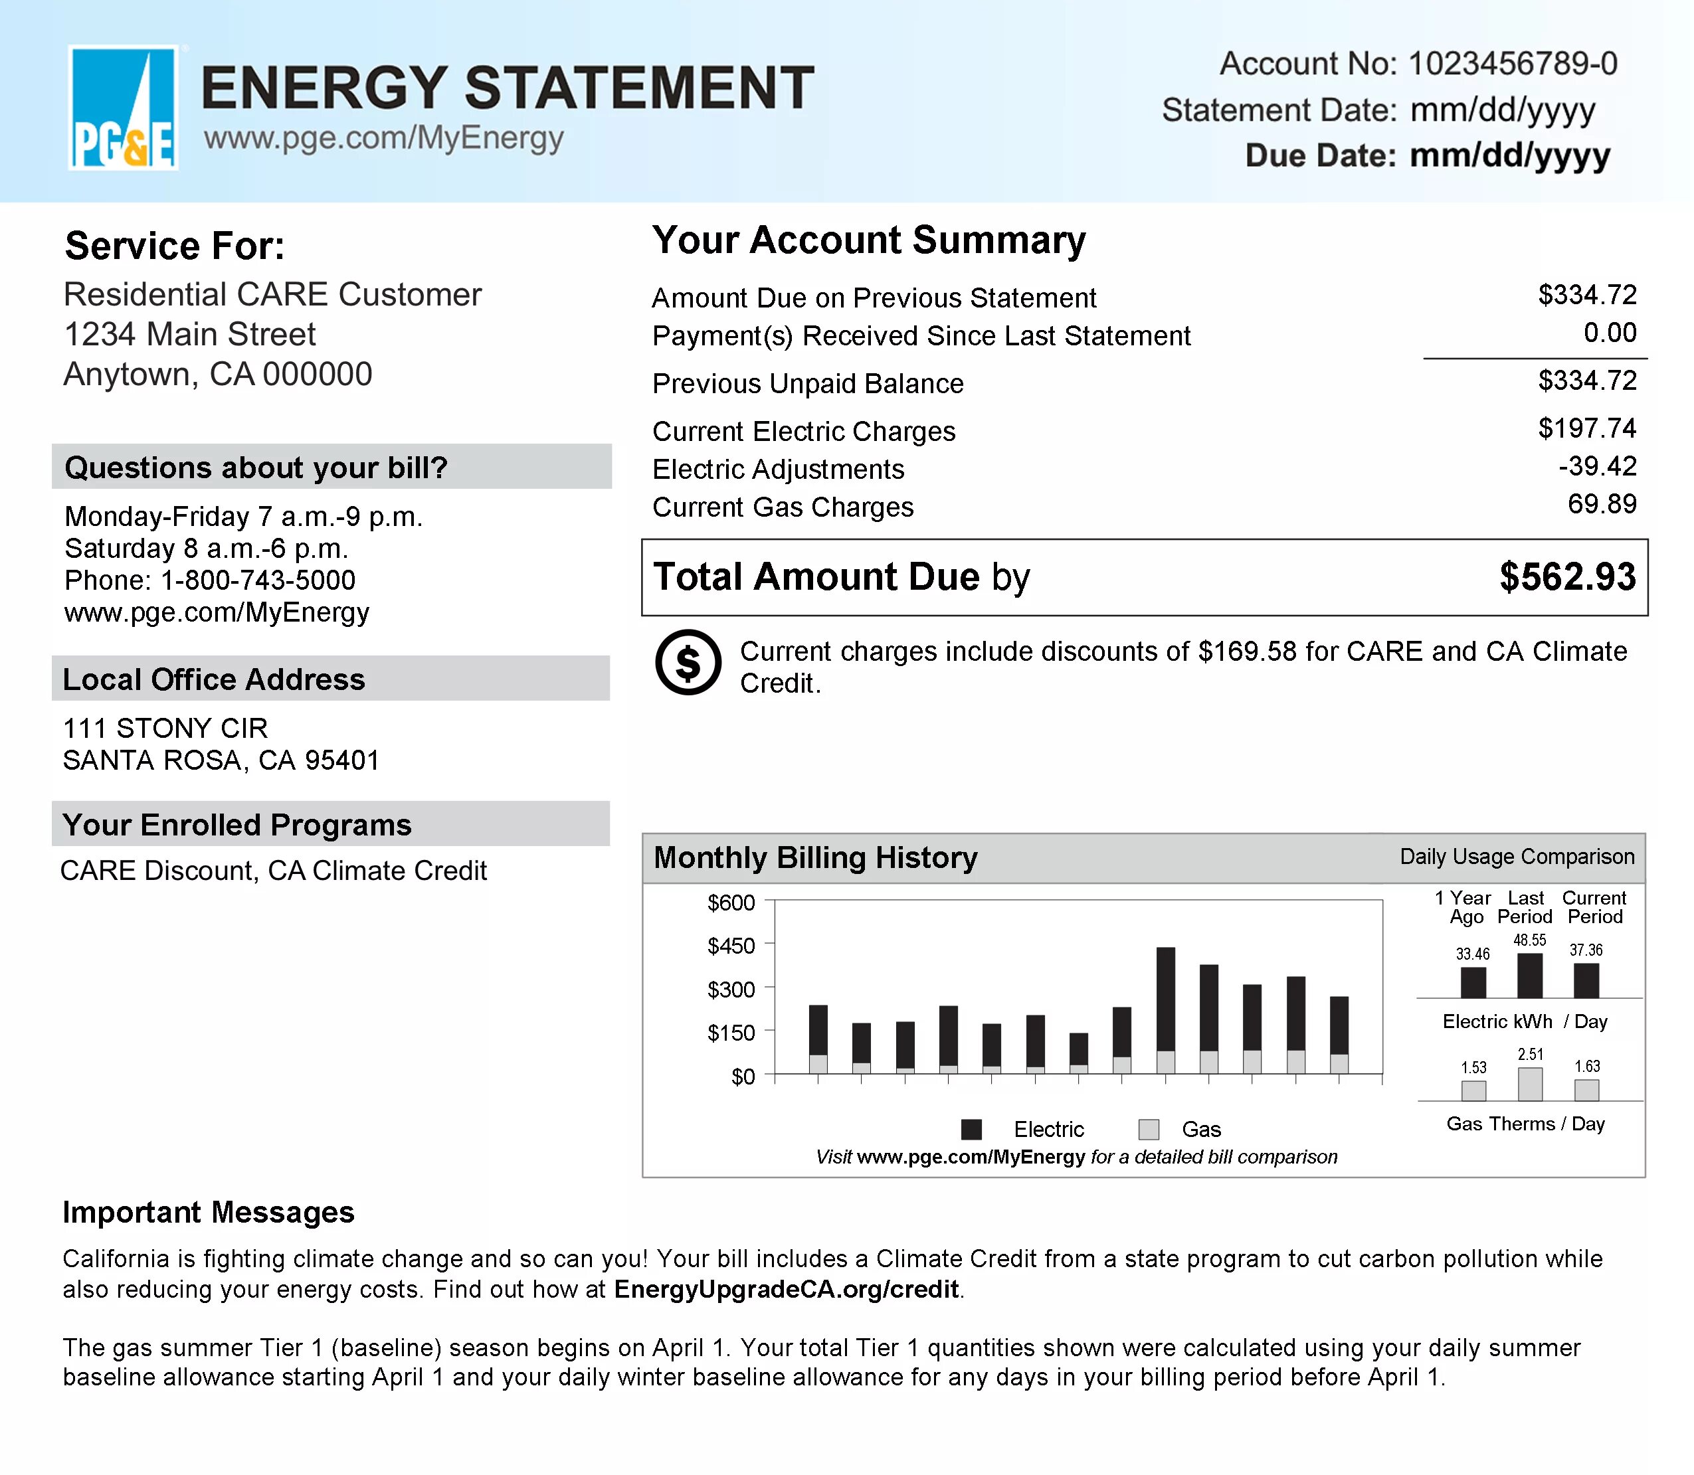Open www.pge.com/MyEnergy link under header title

coord(383,137)
